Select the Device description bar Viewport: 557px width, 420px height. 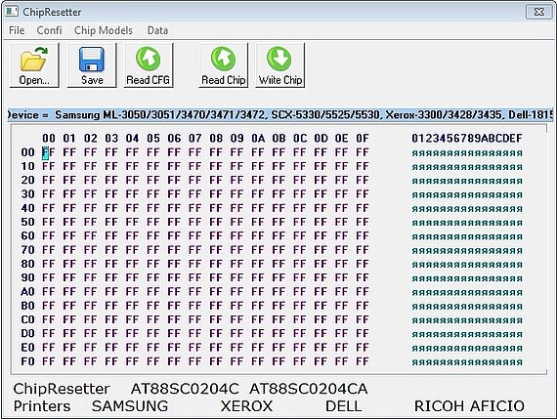point(280,115)
